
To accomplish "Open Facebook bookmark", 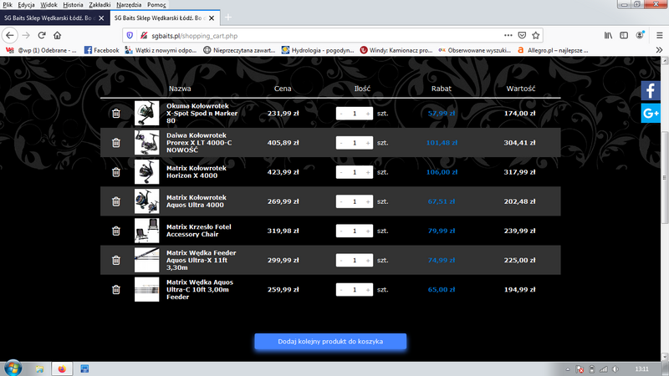I will (x=101, y=50).
